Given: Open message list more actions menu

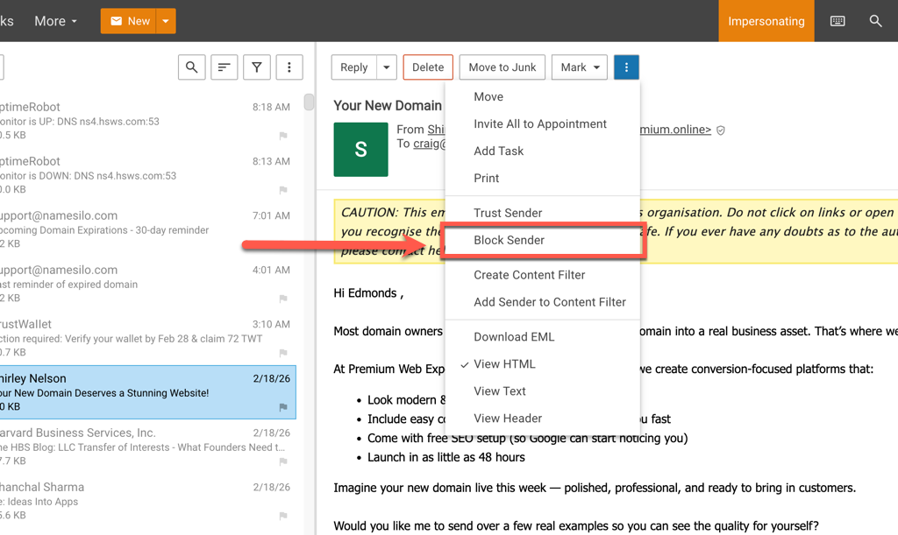Looking at the screenshot, I should pos(289,67).
